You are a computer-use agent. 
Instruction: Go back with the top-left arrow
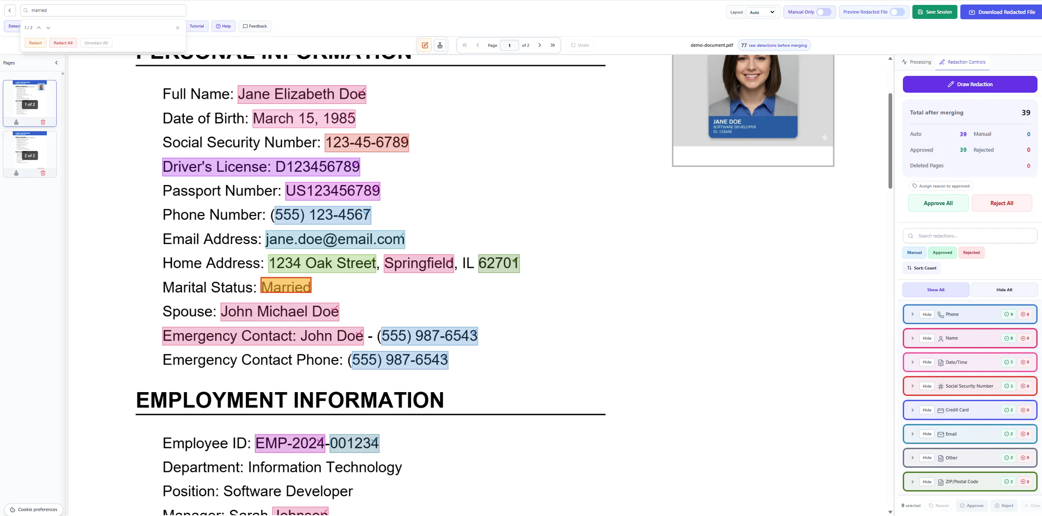click(10, 10)
